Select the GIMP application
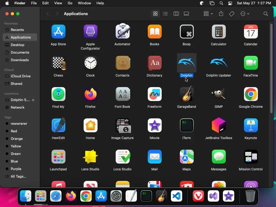 pos(219,94)
